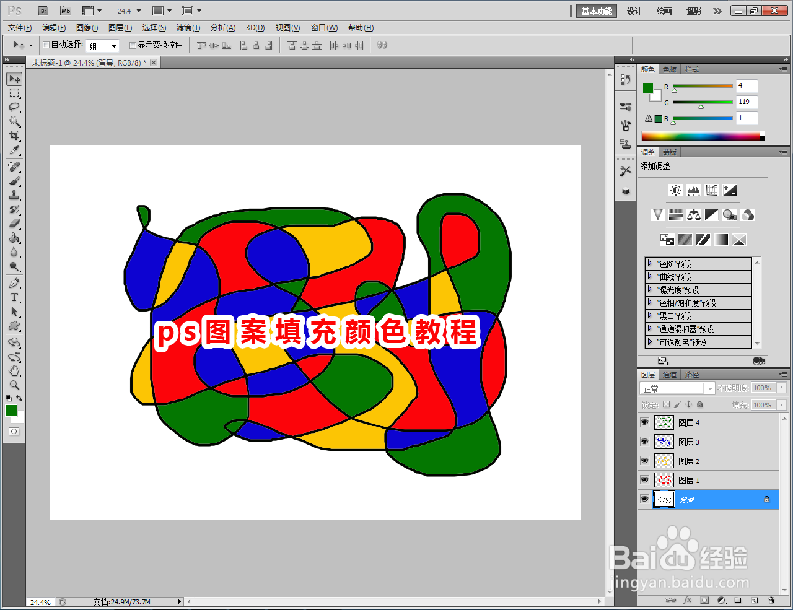Click the R value input field
This screenshot has height=610, width=793.
tap(747, 86)
